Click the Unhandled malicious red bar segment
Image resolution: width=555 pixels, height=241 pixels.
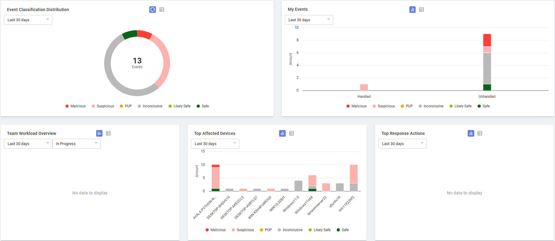[487, 40]
